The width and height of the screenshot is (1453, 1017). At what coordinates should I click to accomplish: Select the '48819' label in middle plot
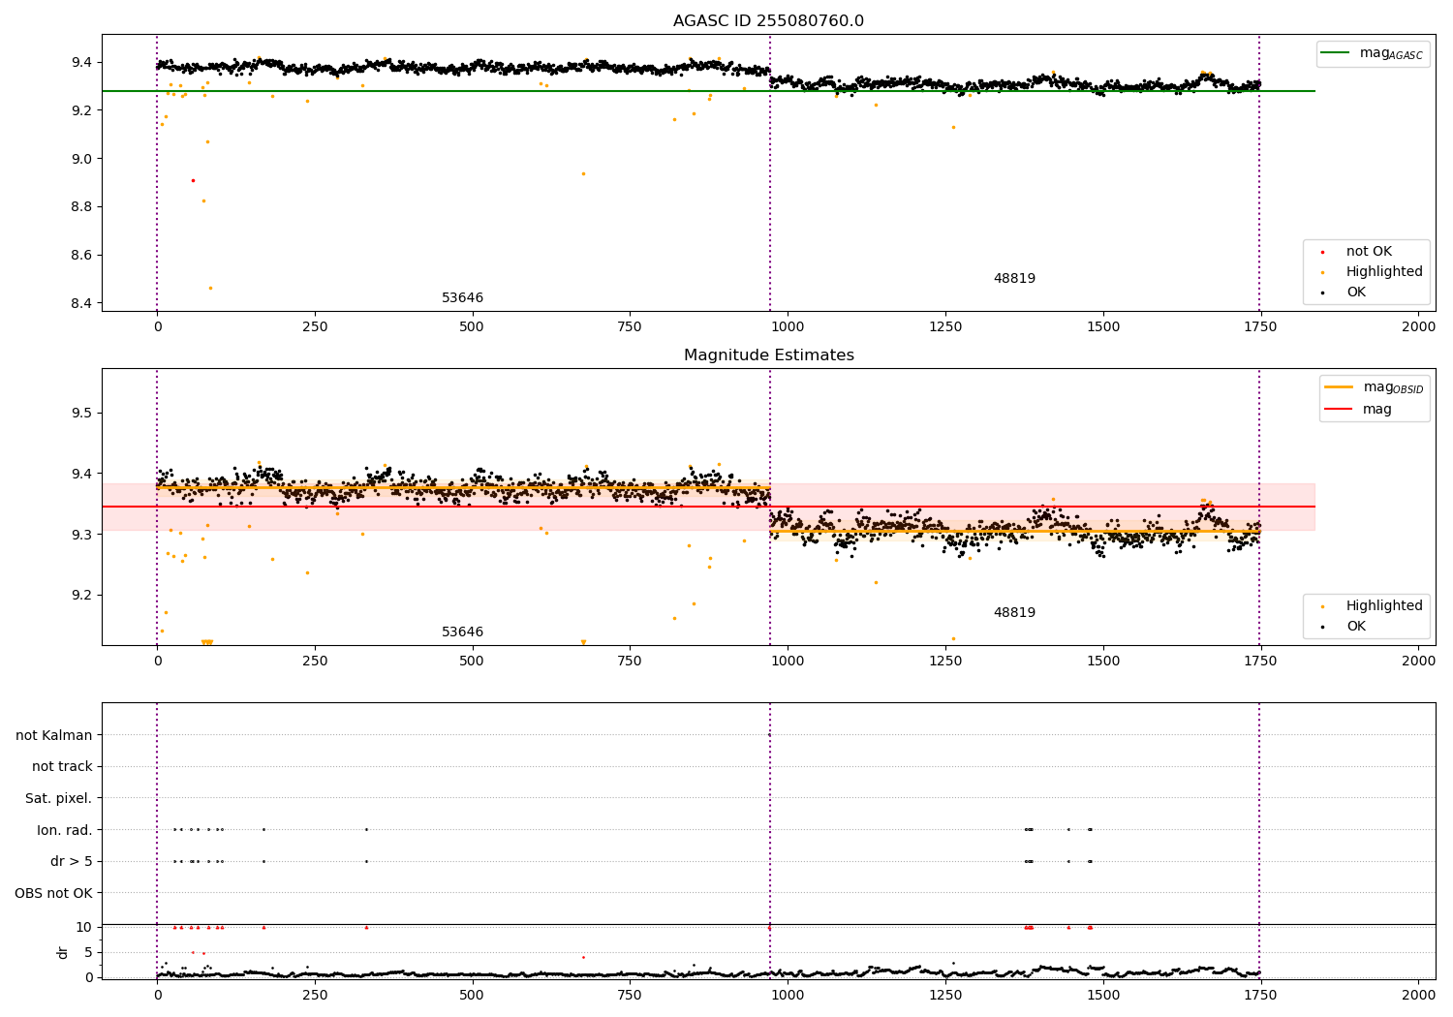click(1014, 613)
